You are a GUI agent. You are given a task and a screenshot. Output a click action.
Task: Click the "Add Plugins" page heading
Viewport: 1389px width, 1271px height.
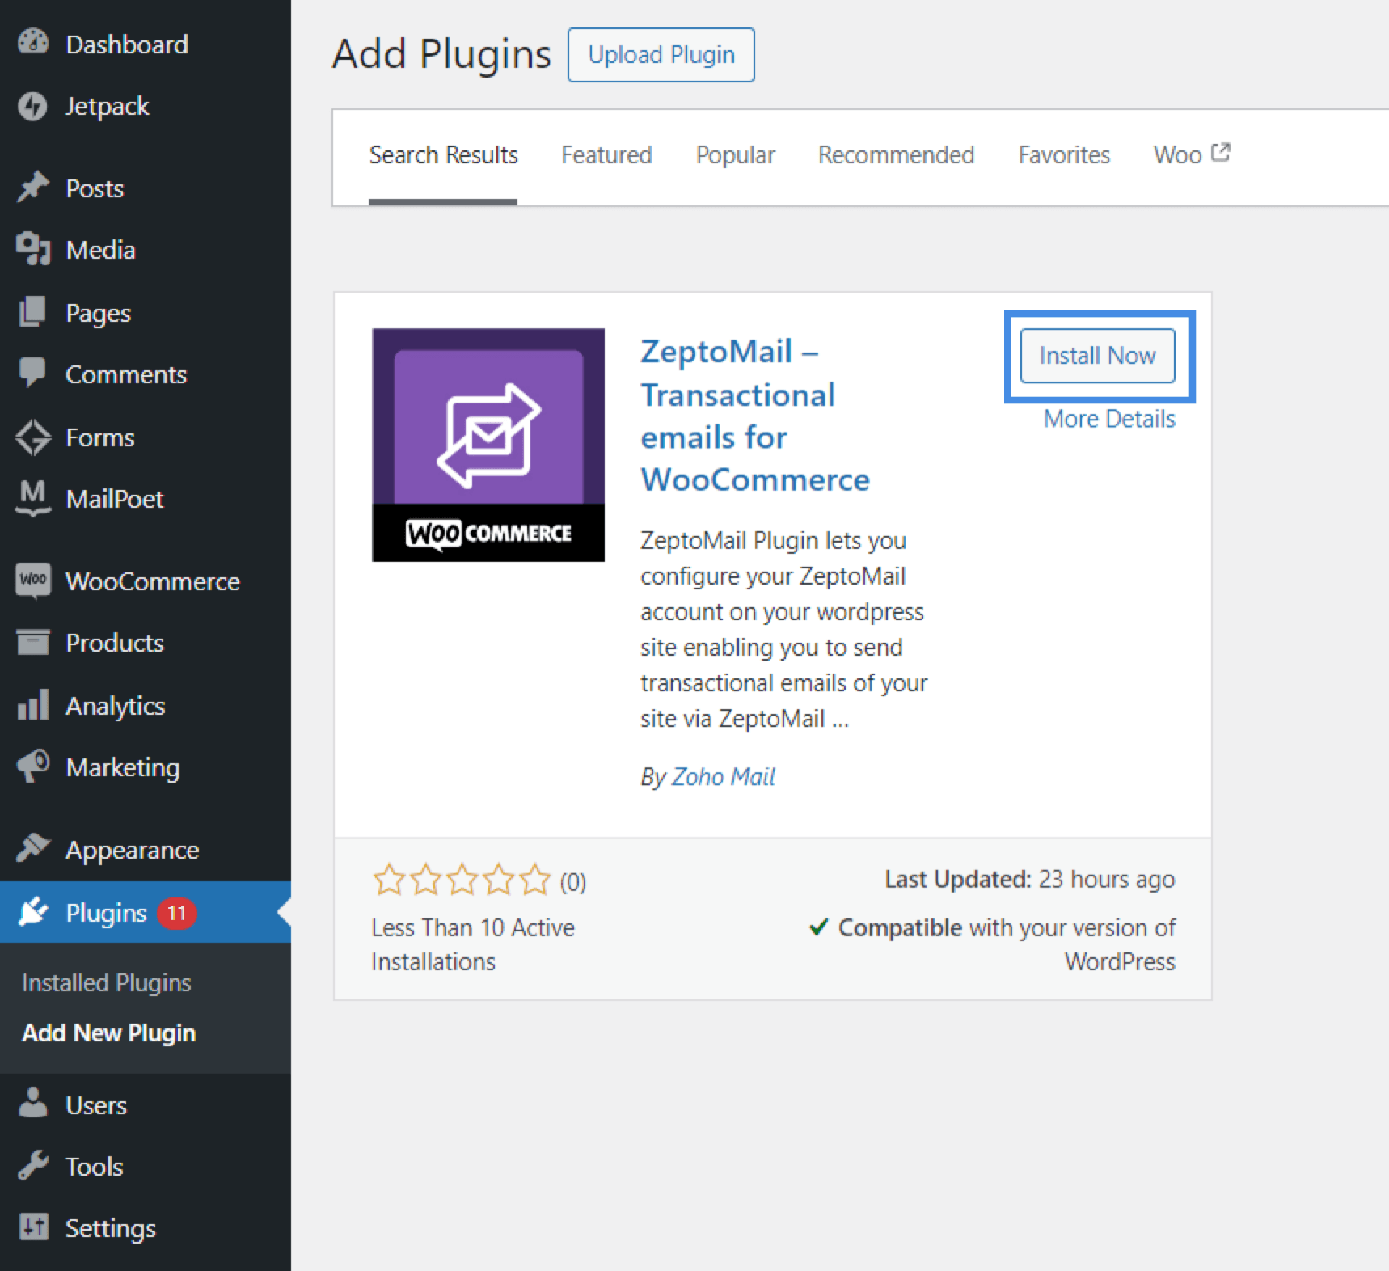(441, 54)
